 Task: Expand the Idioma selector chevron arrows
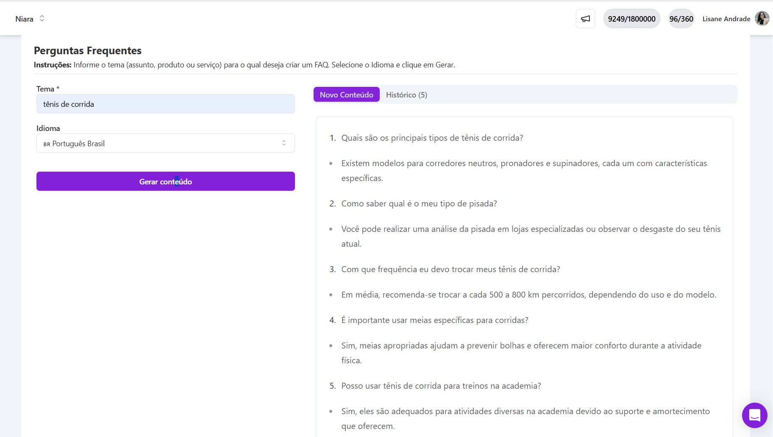[284, 143]
